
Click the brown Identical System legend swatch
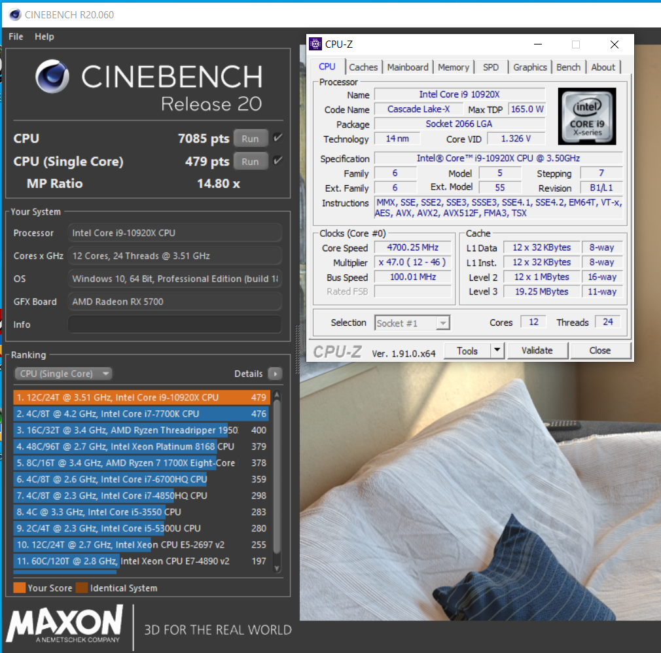82,588
